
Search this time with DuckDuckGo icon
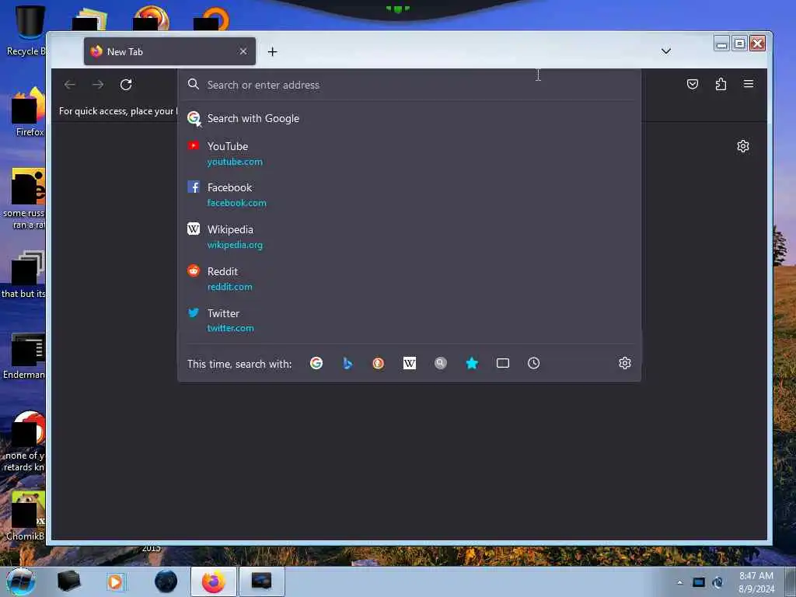click(379, 363)
